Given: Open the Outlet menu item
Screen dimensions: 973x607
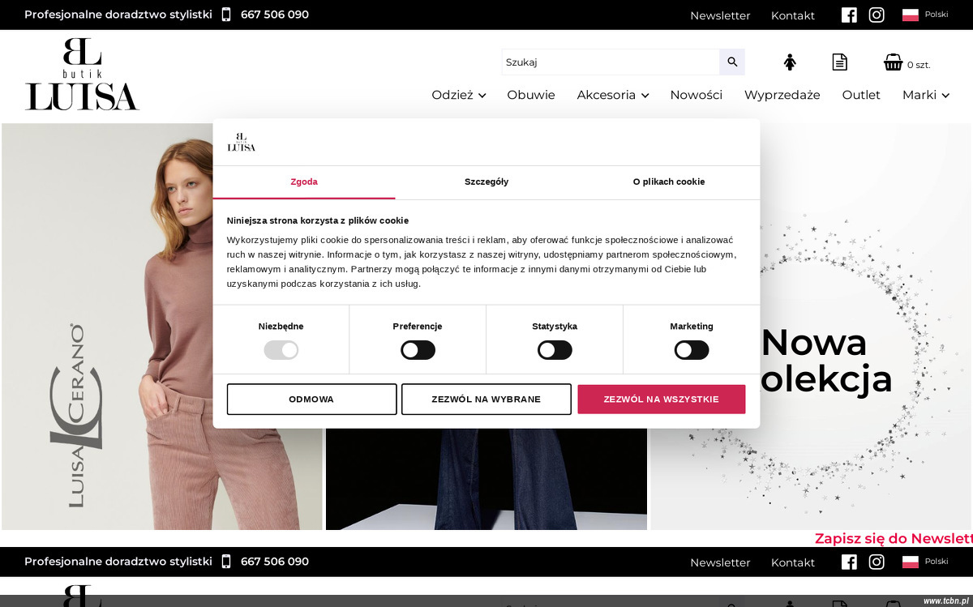Looking at the screenshot, I should [861, 95].
